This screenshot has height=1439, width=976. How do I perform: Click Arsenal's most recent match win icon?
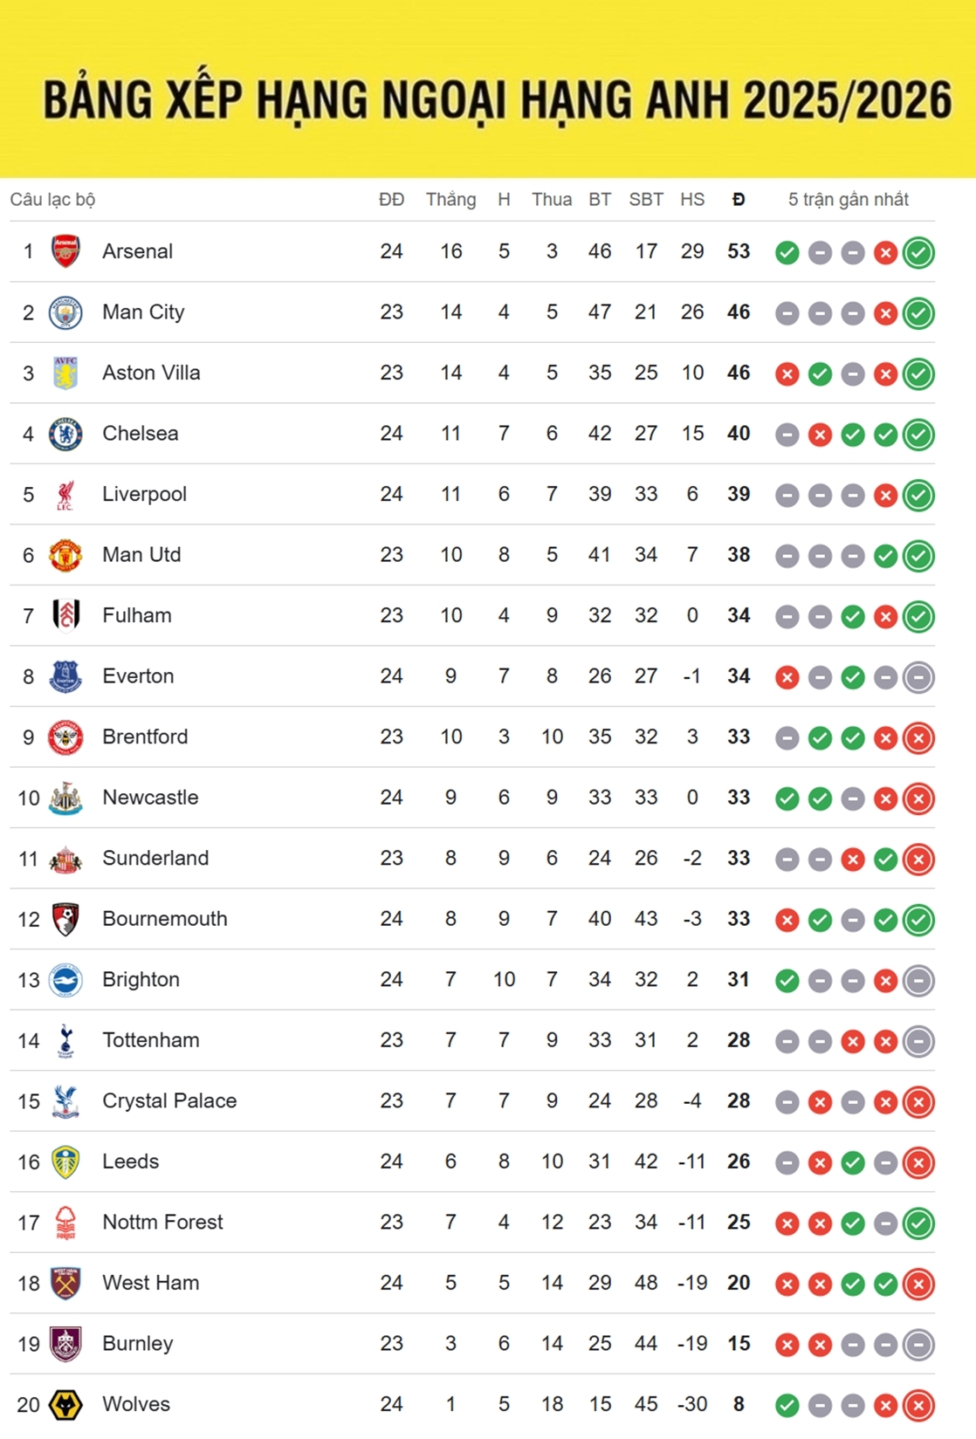tap(918, 253)
